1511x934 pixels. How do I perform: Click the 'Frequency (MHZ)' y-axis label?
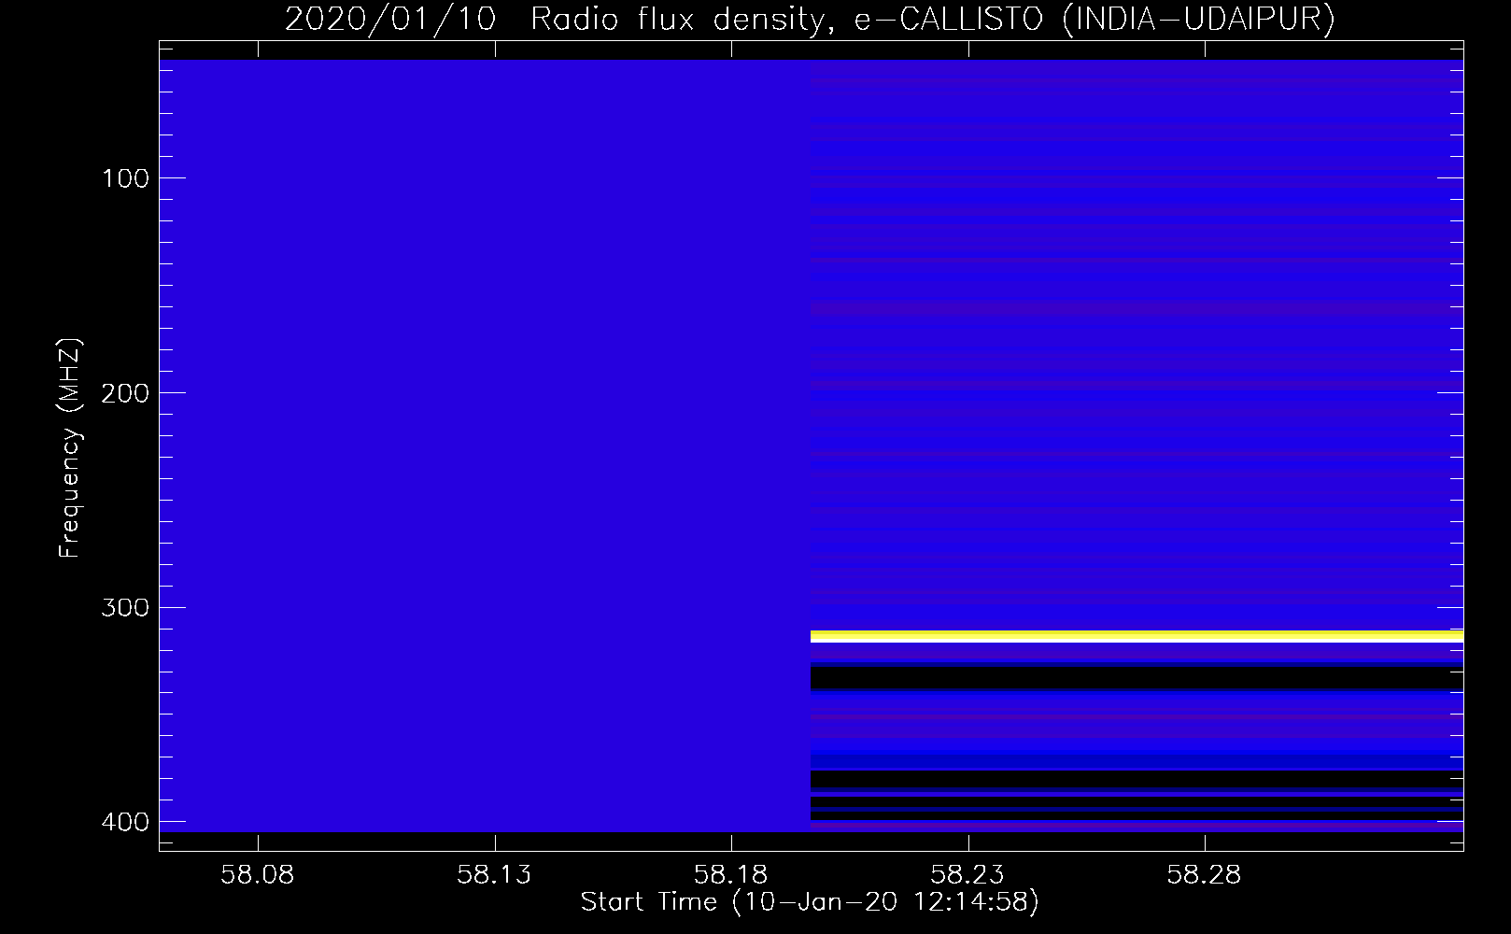[70, 448]
